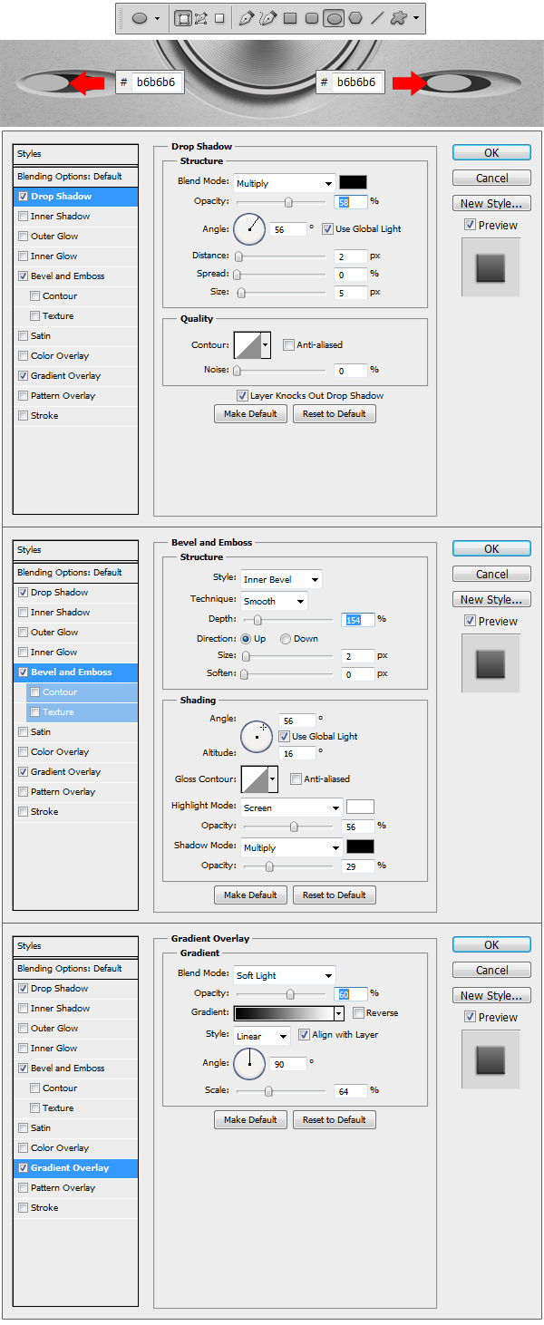Select the Polygon shape tool
Viewport: 544px width, 1325px height.
pos(355,17)
